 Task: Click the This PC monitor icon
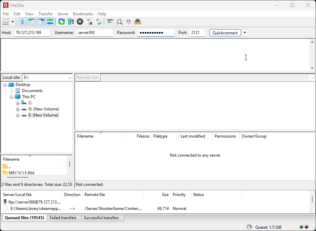(x=18, y=97)
